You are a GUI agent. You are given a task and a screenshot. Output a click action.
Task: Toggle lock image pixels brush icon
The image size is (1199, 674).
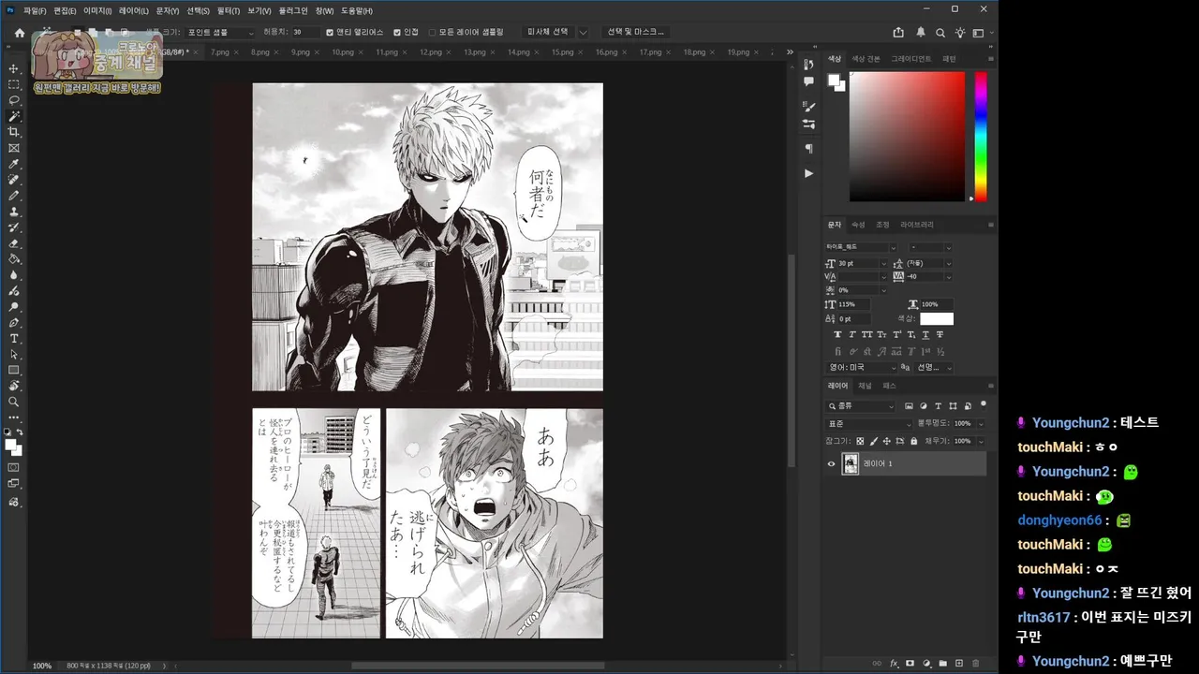874,441
